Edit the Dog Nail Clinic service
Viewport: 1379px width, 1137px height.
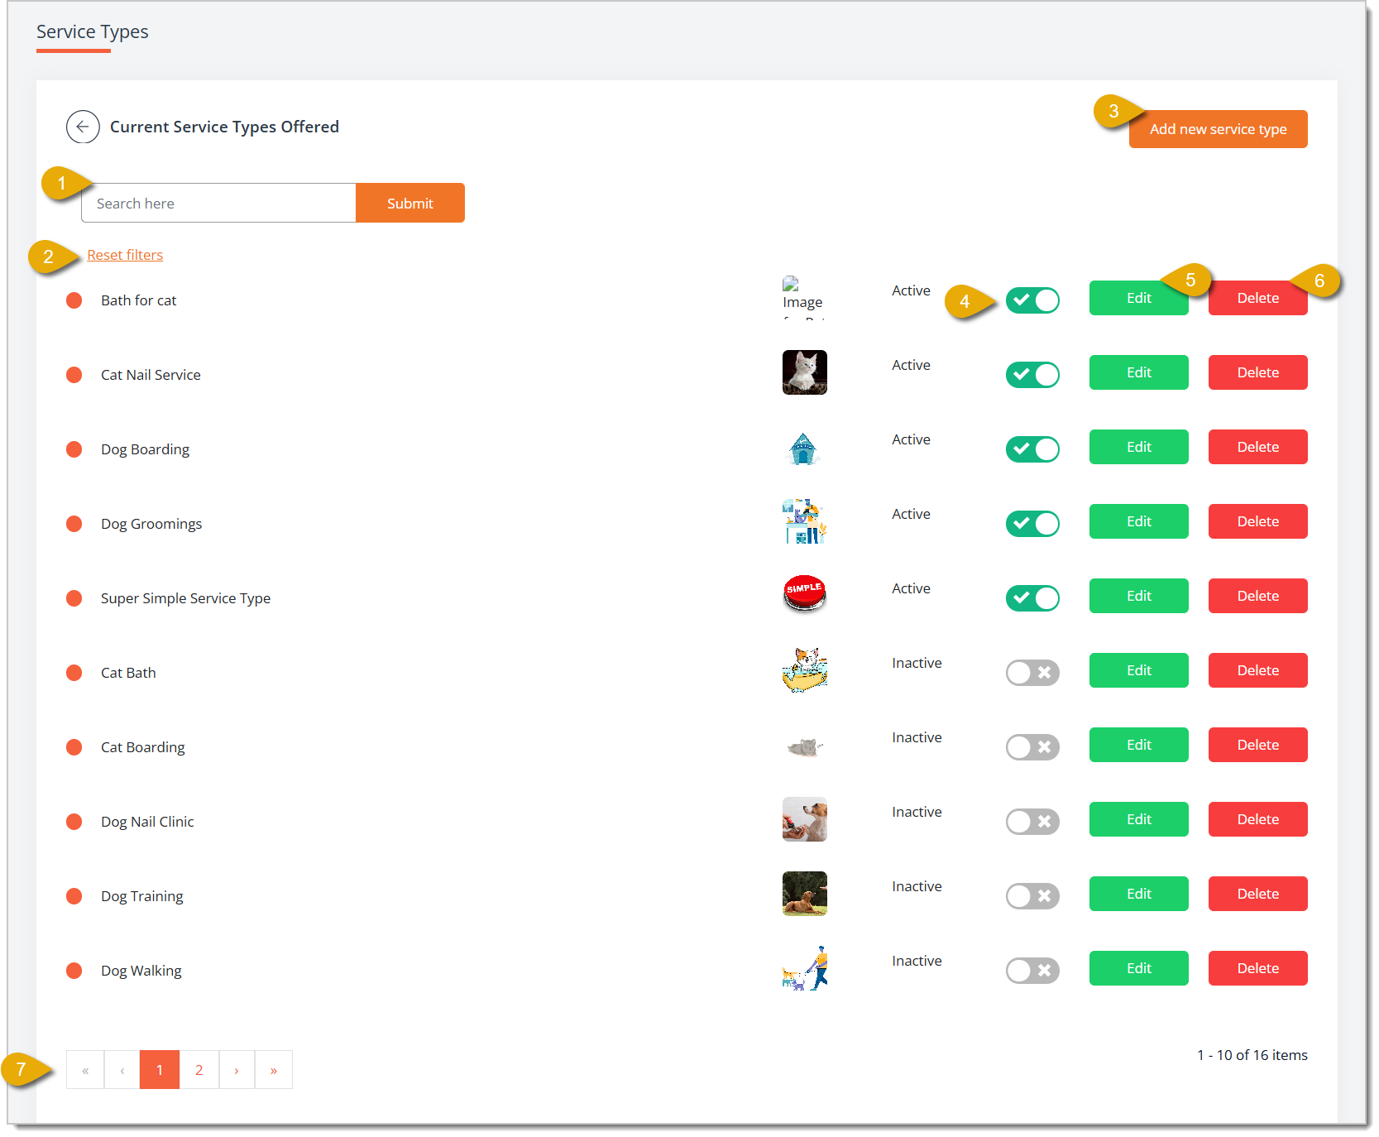coord(1138,819)
